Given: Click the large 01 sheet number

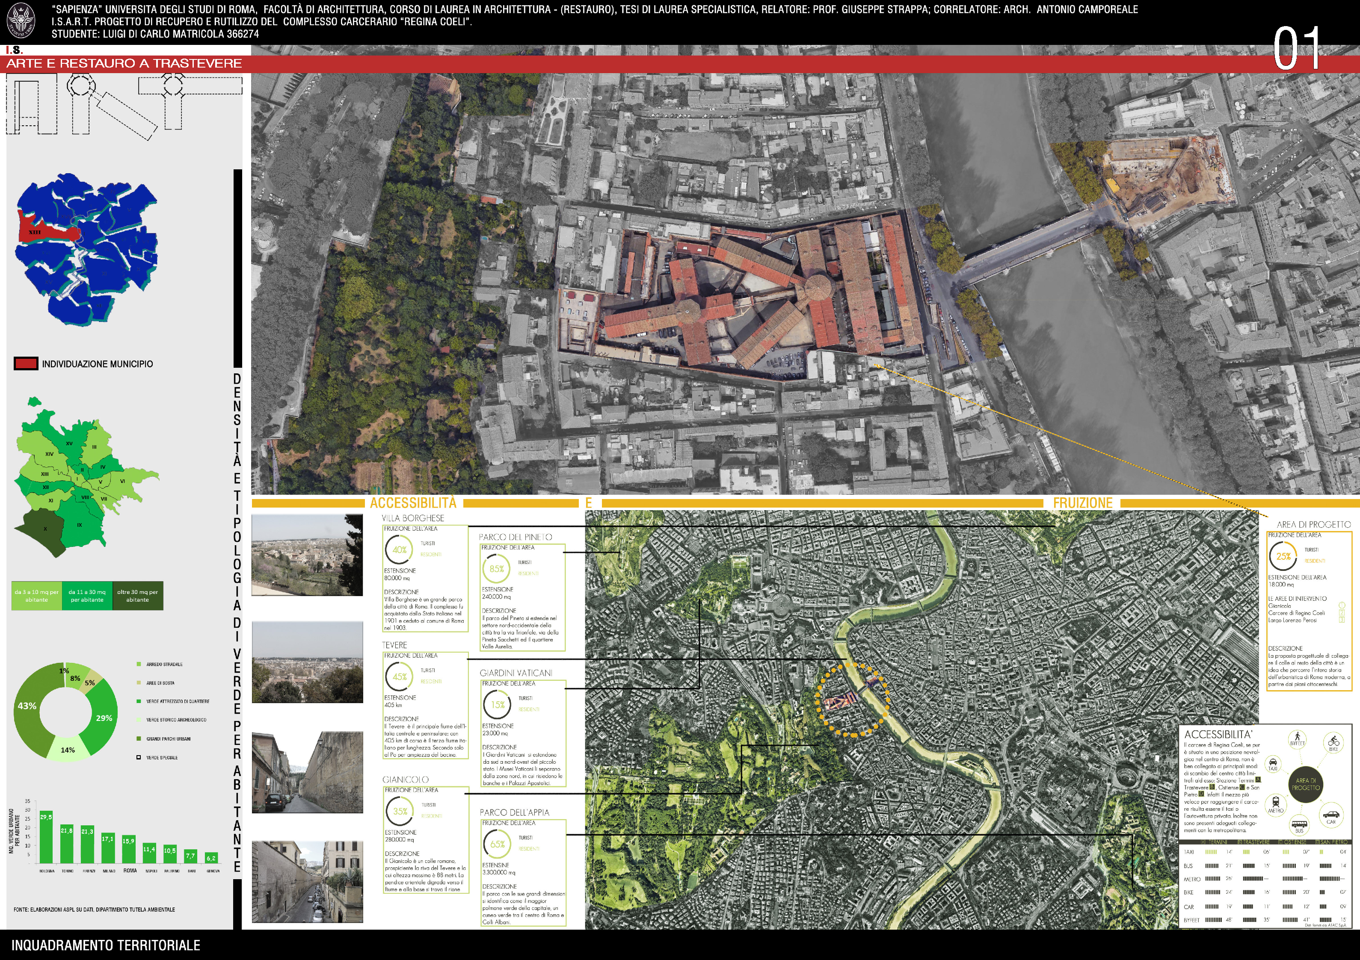Looking at the screenshot, I should pyautogui.click(x=1297, y=49).
